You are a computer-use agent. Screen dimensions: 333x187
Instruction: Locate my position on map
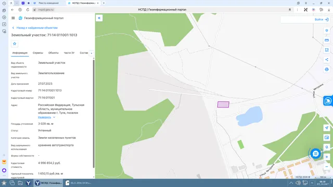(x=327, y=128)
